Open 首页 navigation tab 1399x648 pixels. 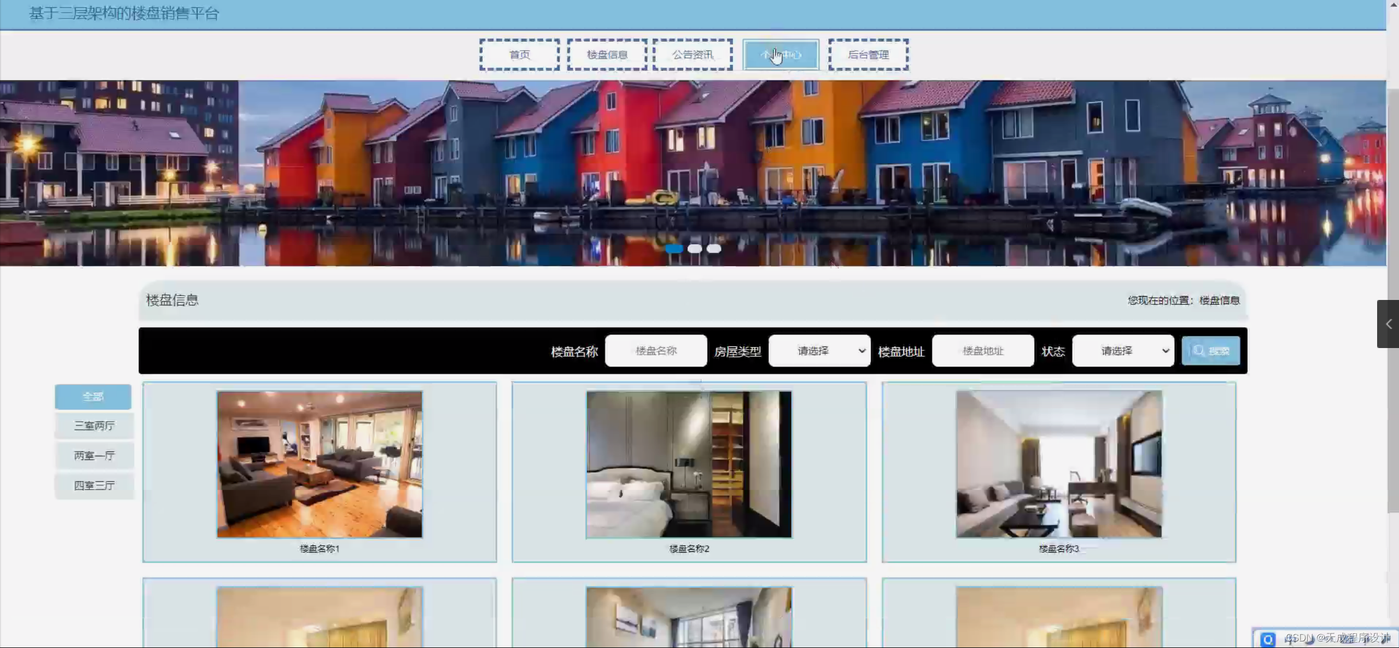[519, 55]
